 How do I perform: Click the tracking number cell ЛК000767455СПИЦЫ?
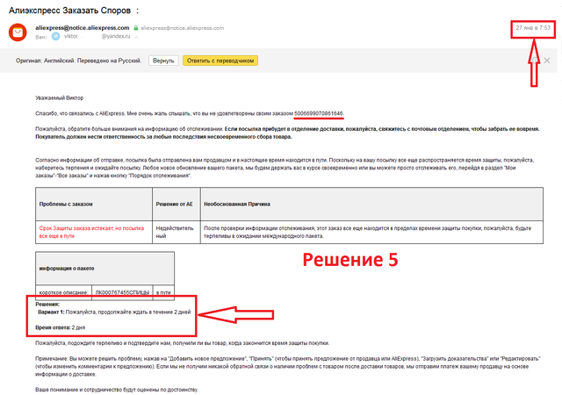coord(122,292)
